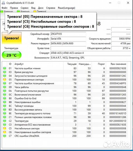Click the serial number field Z9C4TYX5
This screenshot has height=151, width=133.
pos(68,34)
